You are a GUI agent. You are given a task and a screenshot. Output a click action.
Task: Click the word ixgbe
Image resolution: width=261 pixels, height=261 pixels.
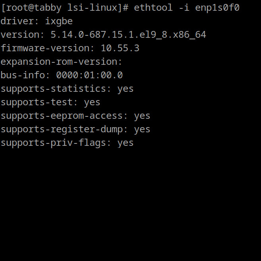point(59,21)
